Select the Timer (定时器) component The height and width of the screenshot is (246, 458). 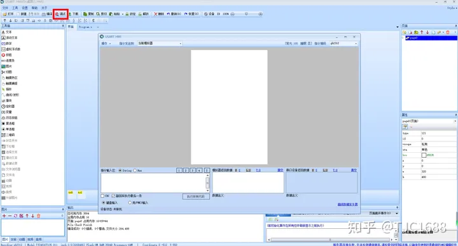pyautogui.click(x=8, y=107)
